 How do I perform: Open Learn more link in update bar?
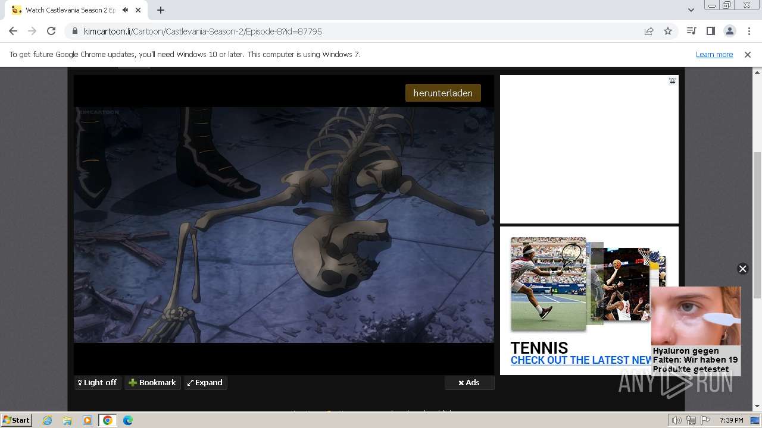pyautogui.click(x=714, y=54)
